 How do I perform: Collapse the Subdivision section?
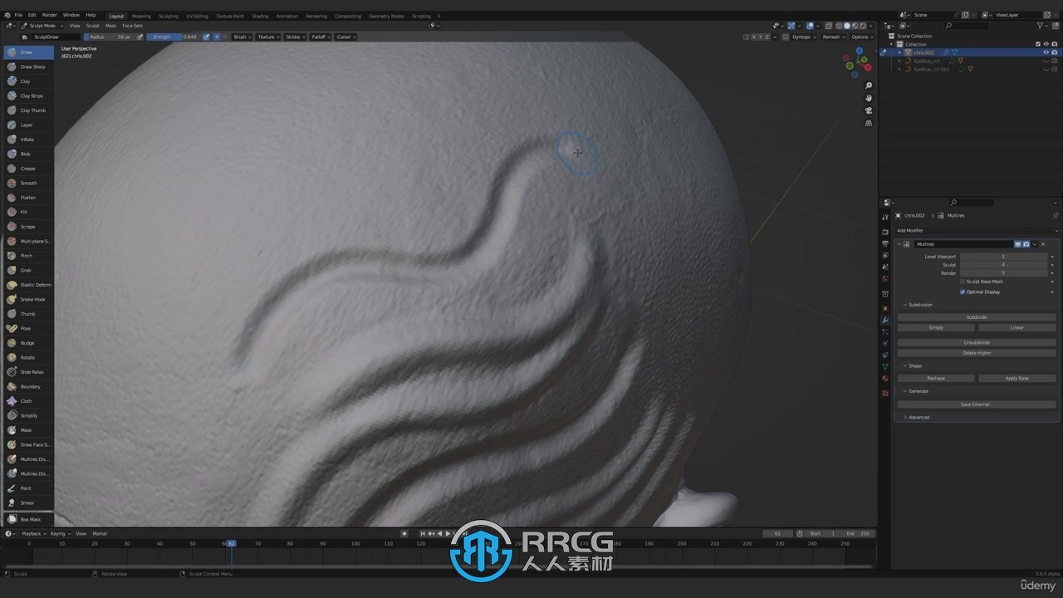920,305
